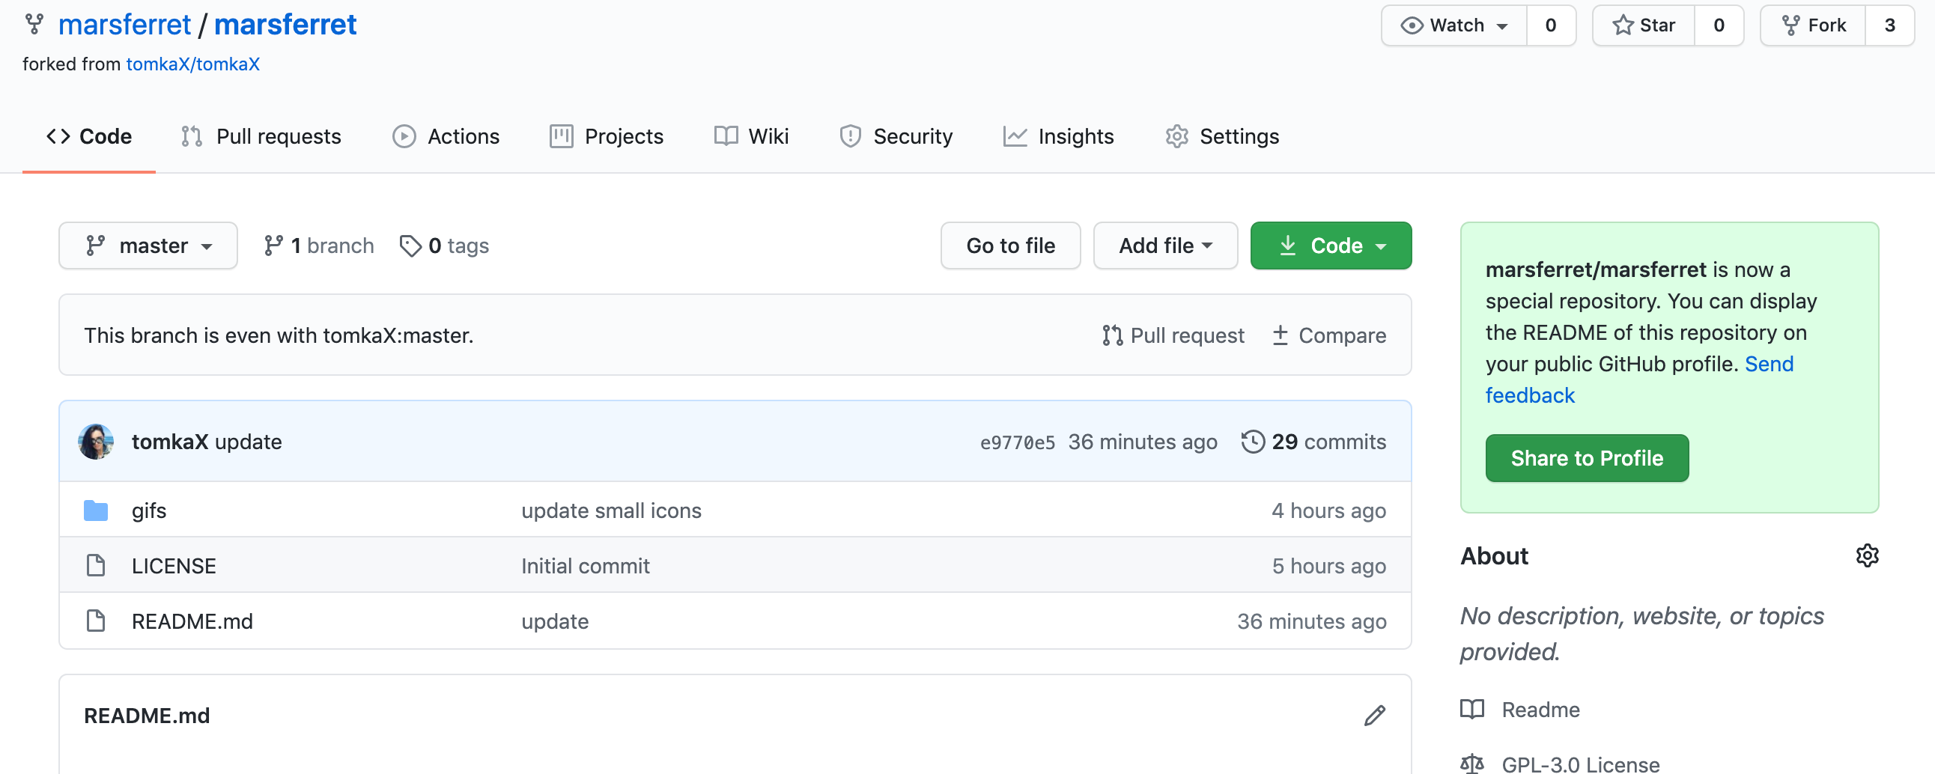Click the commit history clock icon
The height and width of the screenshot is (774, 1935).
(x=1252, y=442)
